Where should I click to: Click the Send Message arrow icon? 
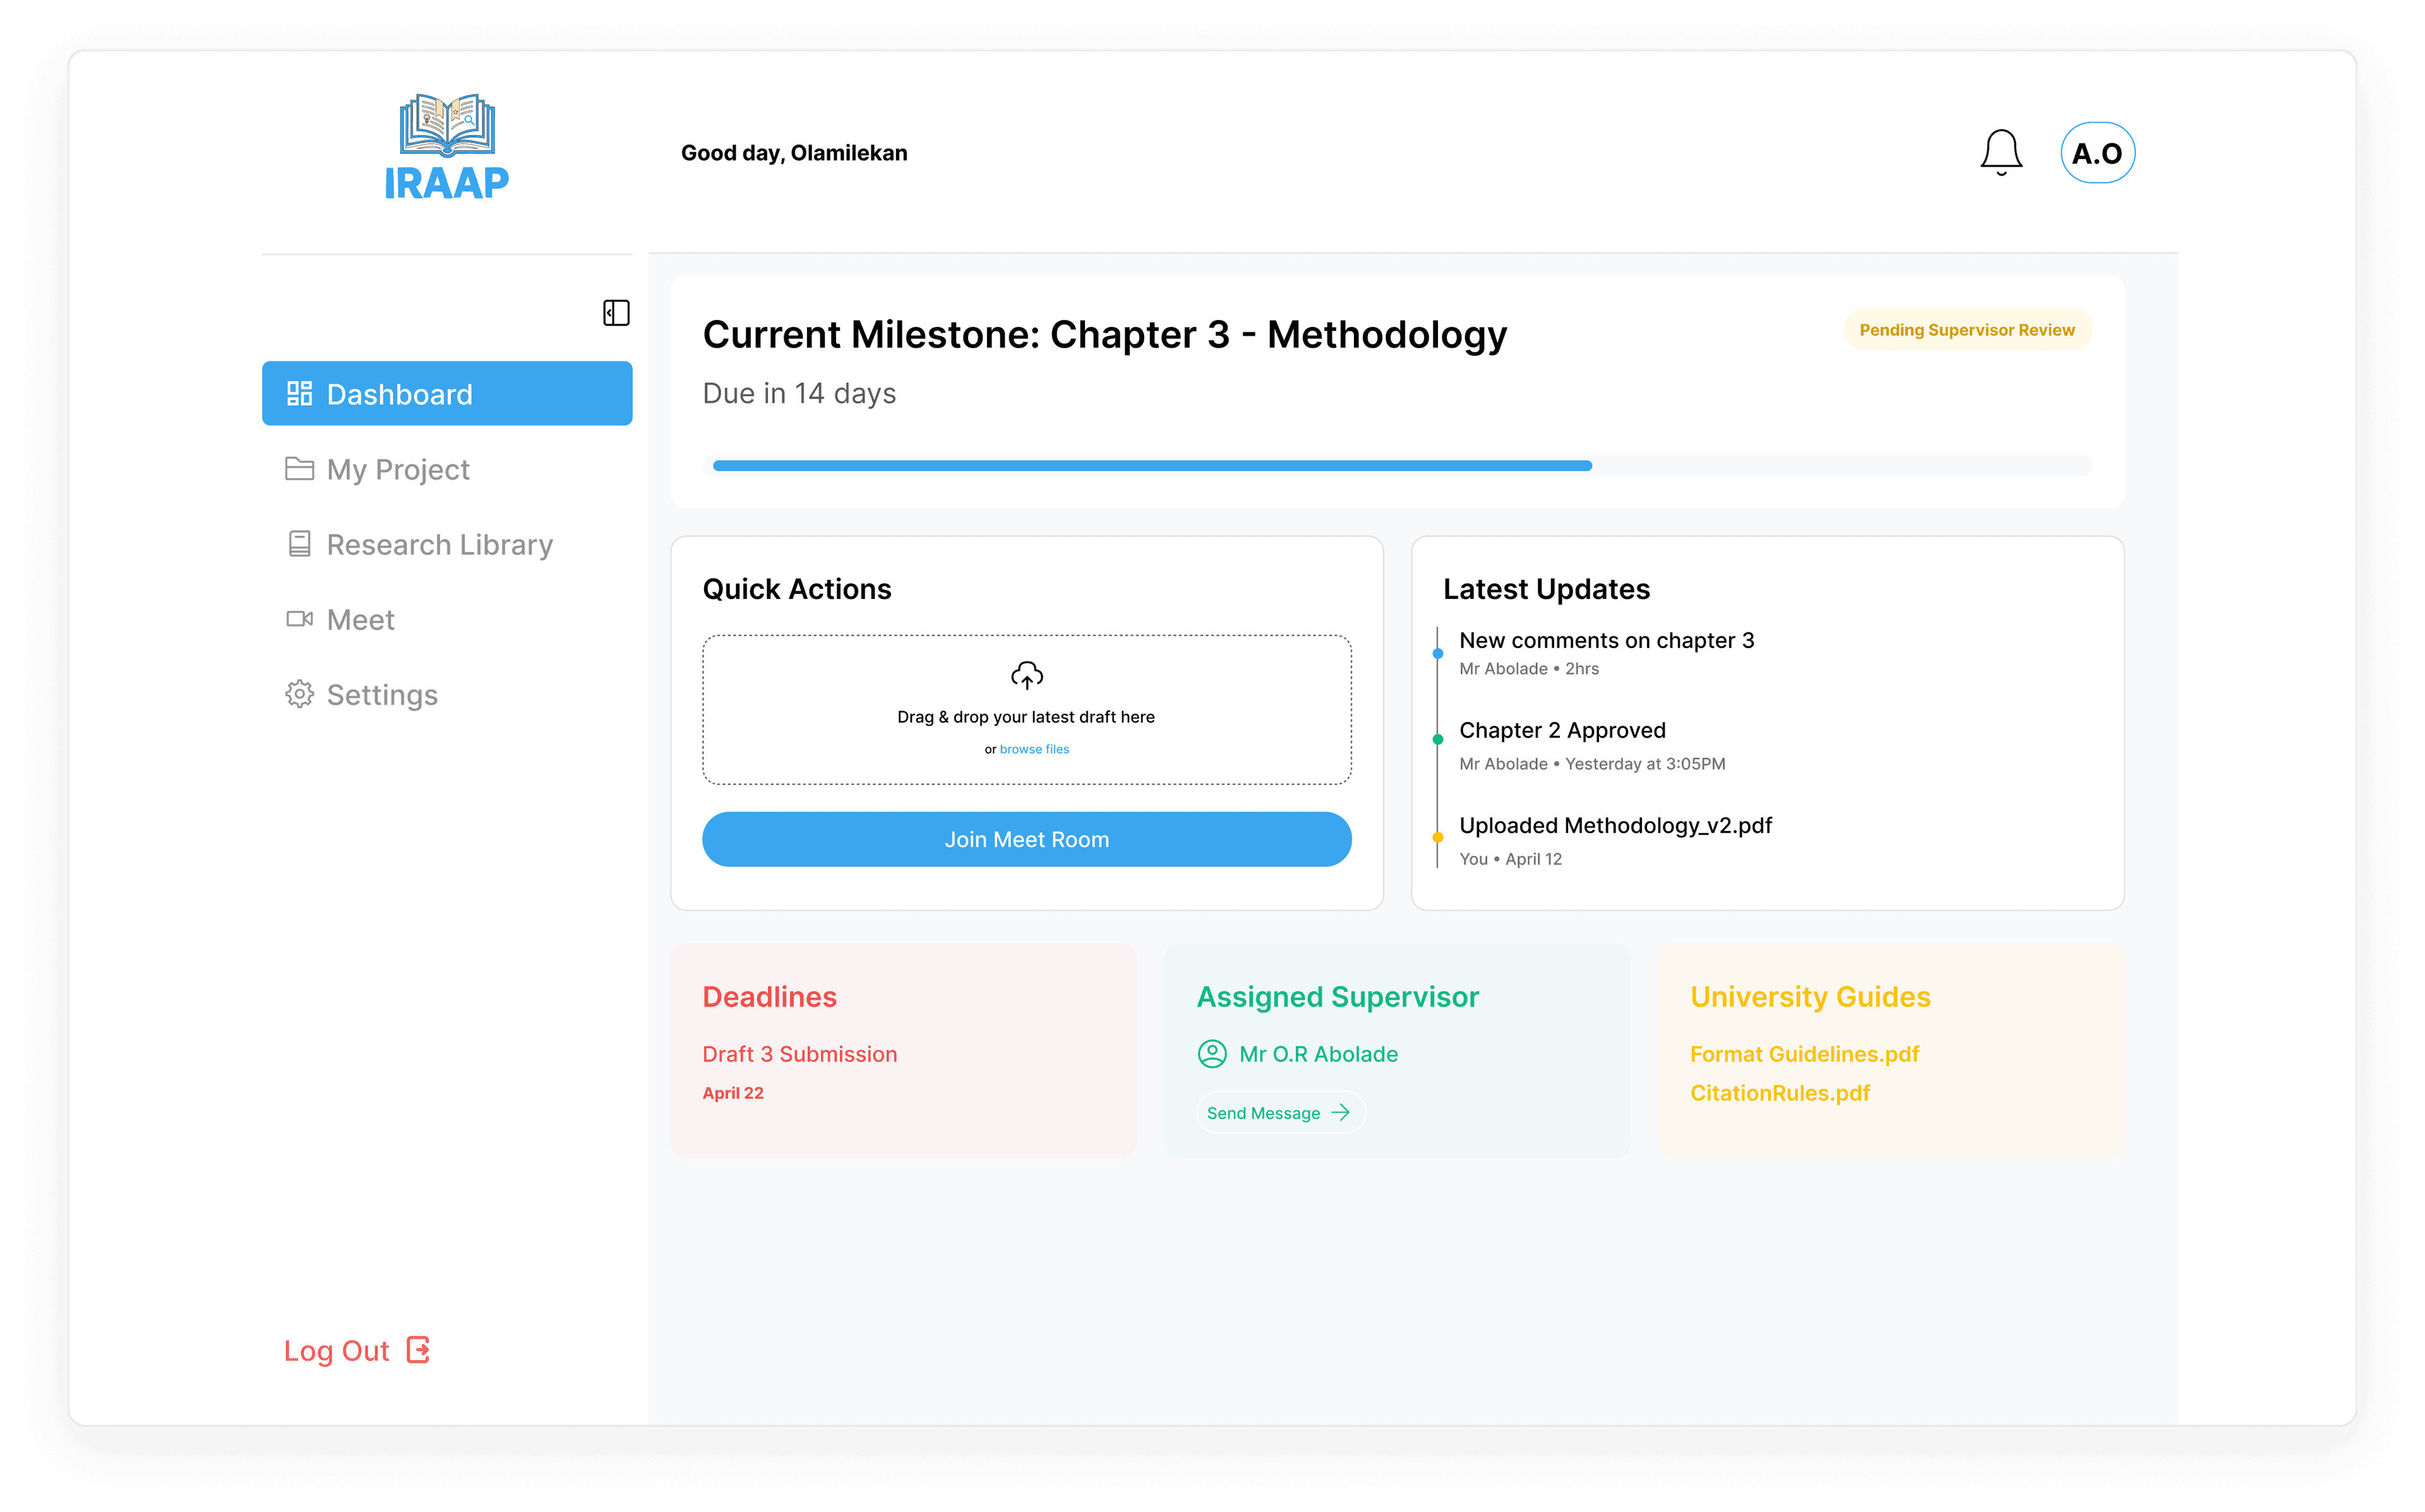point(1341,1113)
